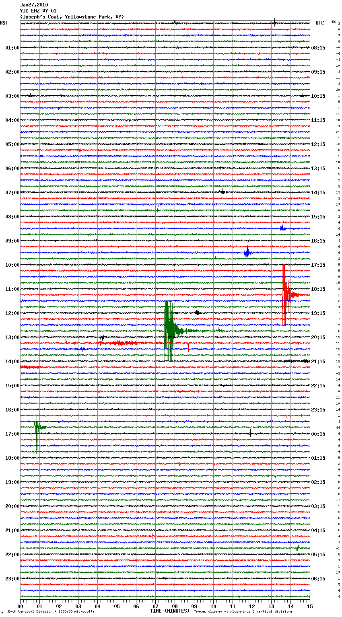
Task: Select the 19:00 MST time label
Action: [12, 482]
